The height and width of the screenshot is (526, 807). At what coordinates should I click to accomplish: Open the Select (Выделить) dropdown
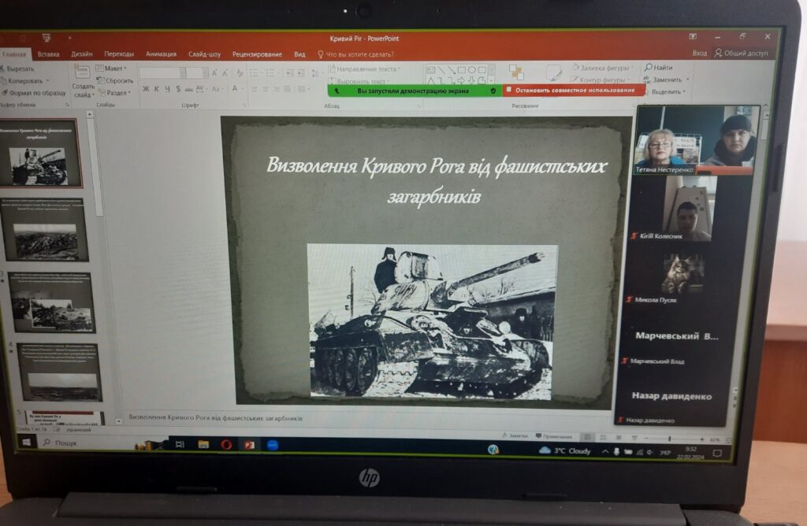tap(664, 92)
